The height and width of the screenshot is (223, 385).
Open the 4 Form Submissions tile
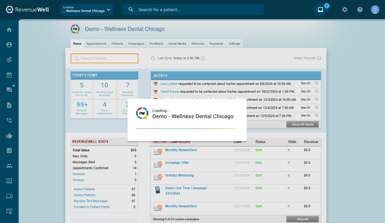pyautogui.click(x=104, y=108)
